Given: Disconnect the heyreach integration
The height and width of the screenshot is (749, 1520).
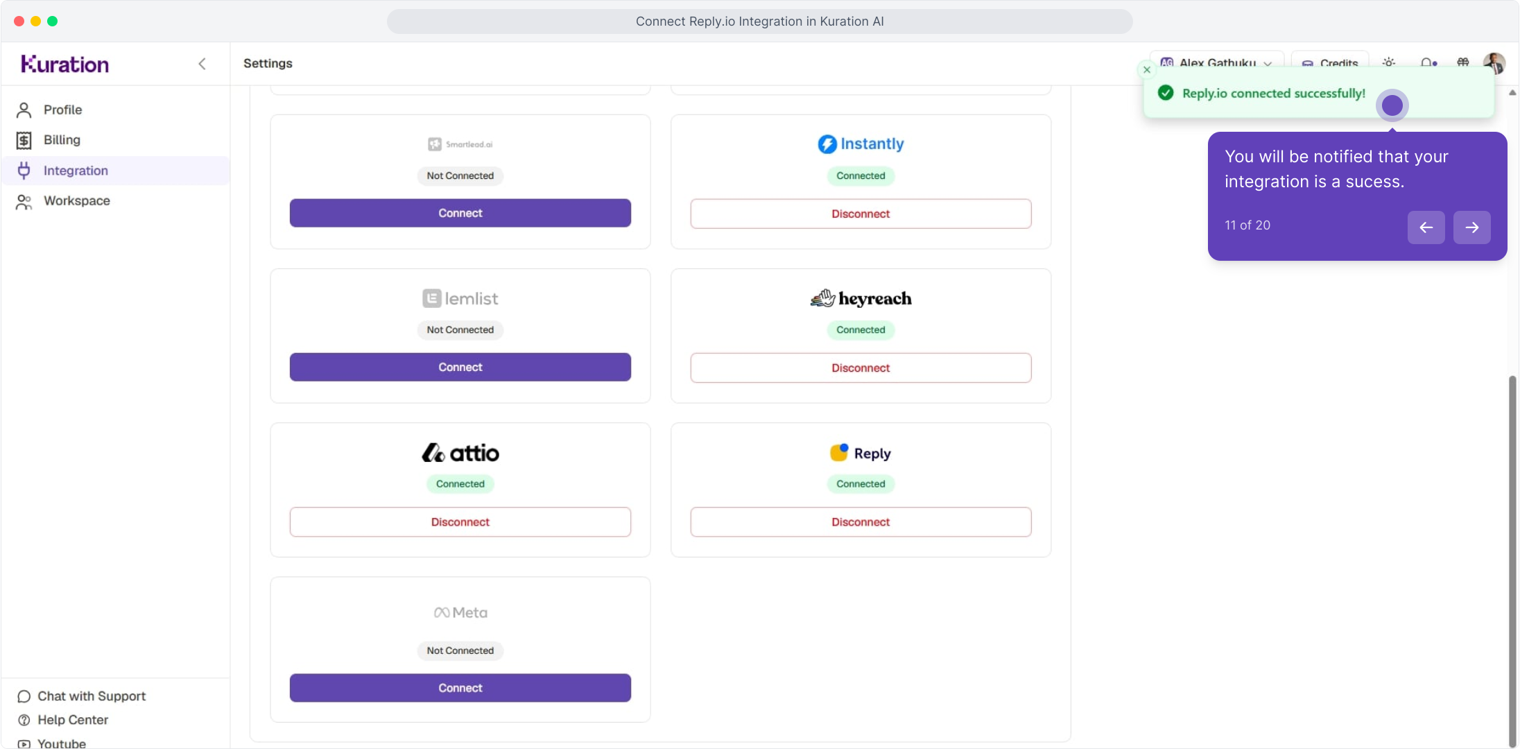Looking at the screenshot, I should pyautogui.click(x=861, y=368).
